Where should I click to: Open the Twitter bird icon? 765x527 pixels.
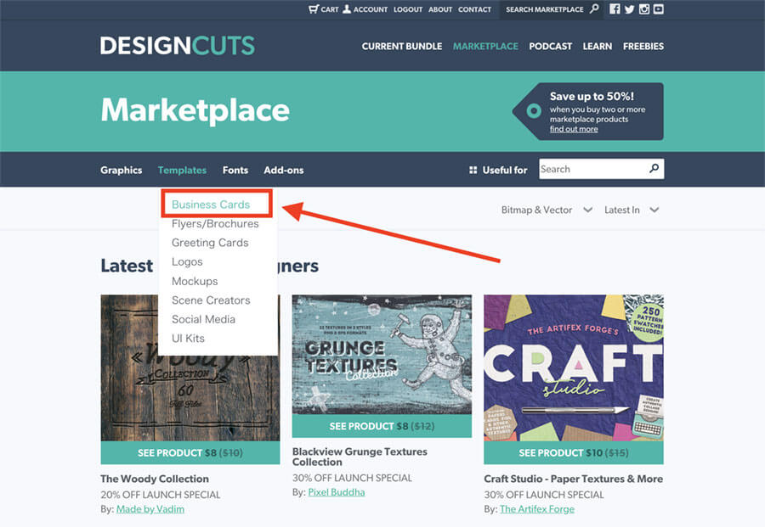[x=629, y=9]
